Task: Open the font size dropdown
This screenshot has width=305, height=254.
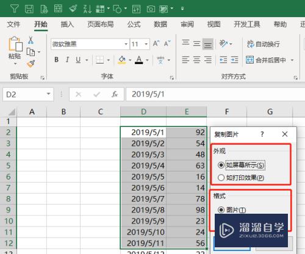Action: (146, 44)
